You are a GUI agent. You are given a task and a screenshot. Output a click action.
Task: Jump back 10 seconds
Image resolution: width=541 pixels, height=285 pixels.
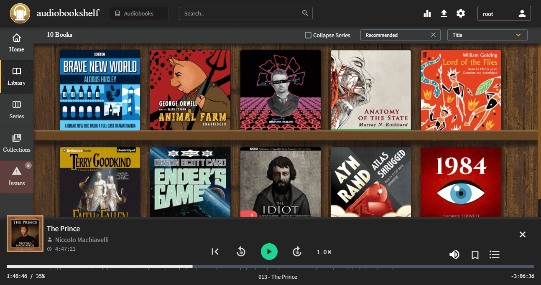coord(241,252)
